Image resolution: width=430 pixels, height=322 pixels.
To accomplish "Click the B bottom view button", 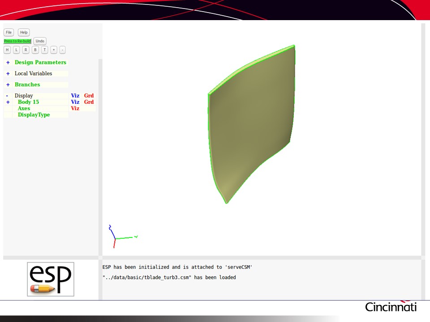I will click(x=35, y=50).
